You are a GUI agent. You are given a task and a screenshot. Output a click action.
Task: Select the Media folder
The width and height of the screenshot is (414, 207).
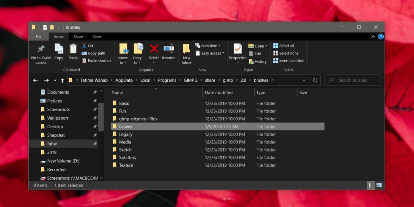coord(217,142)
